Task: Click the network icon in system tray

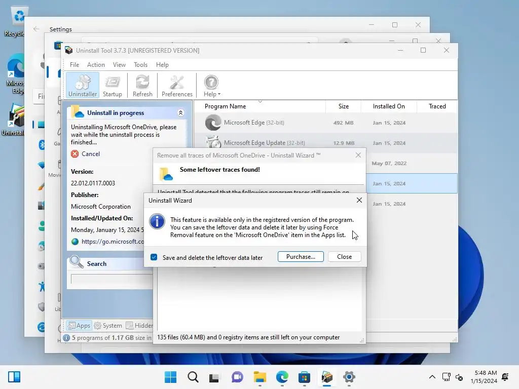Action: coord(446,377)
